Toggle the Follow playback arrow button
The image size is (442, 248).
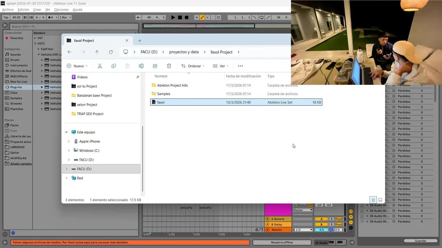click(x=138, y=17)
